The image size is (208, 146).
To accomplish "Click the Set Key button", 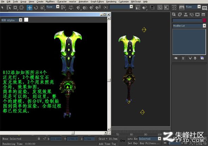I will (x=133, y=143).
